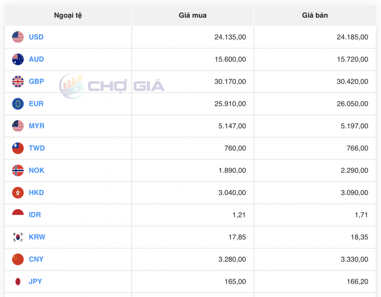Open the USD currency link
This screenshot has width=381, height=297.
37,37
